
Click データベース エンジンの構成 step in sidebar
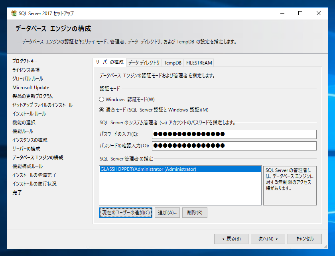click(38, 157)
